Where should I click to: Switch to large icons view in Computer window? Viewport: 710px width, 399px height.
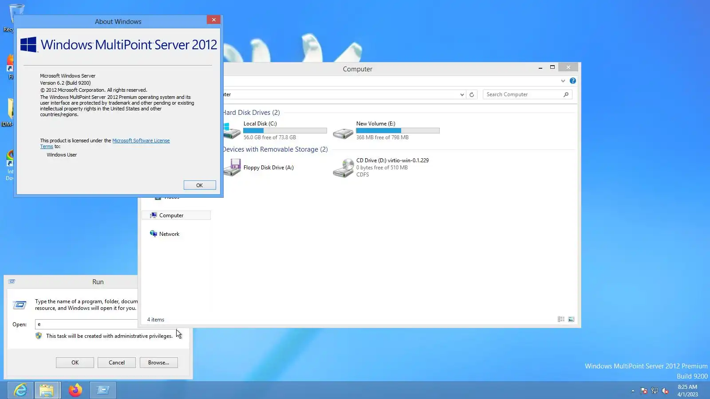coord(571,319)
